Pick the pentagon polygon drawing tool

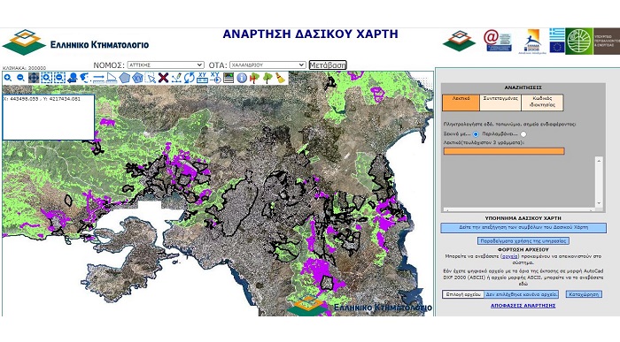pos(125,78)
